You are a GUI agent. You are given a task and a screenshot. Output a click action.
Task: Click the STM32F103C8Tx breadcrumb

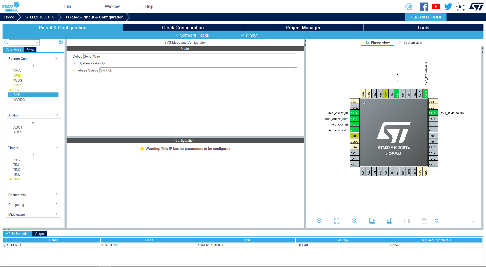pos(40,17)
